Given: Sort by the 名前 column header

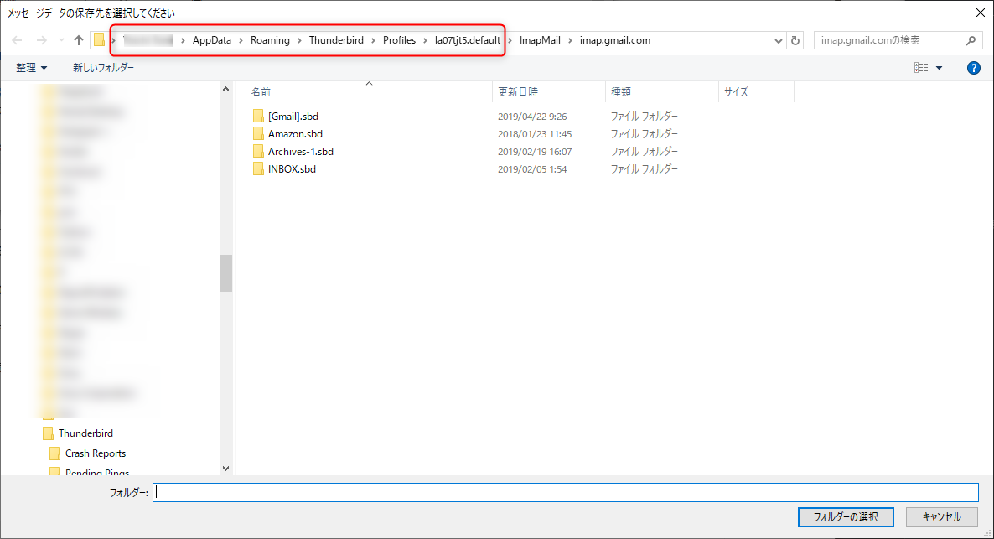Looking at the screenshot, I should coord(368,92).
